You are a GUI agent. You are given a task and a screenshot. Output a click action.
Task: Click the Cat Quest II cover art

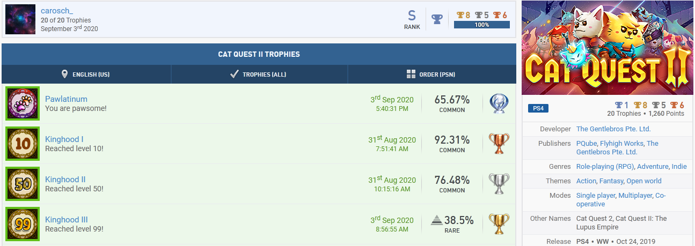tap(608, 48)
